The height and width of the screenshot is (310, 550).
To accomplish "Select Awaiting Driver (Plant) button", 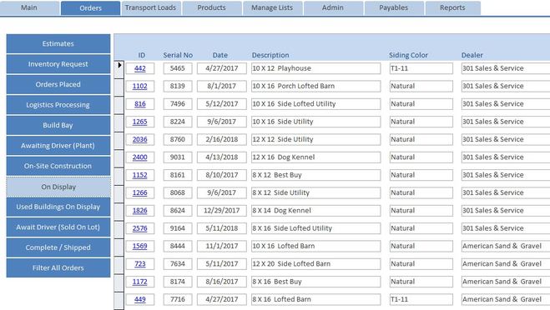I will (x=58, y=146).
